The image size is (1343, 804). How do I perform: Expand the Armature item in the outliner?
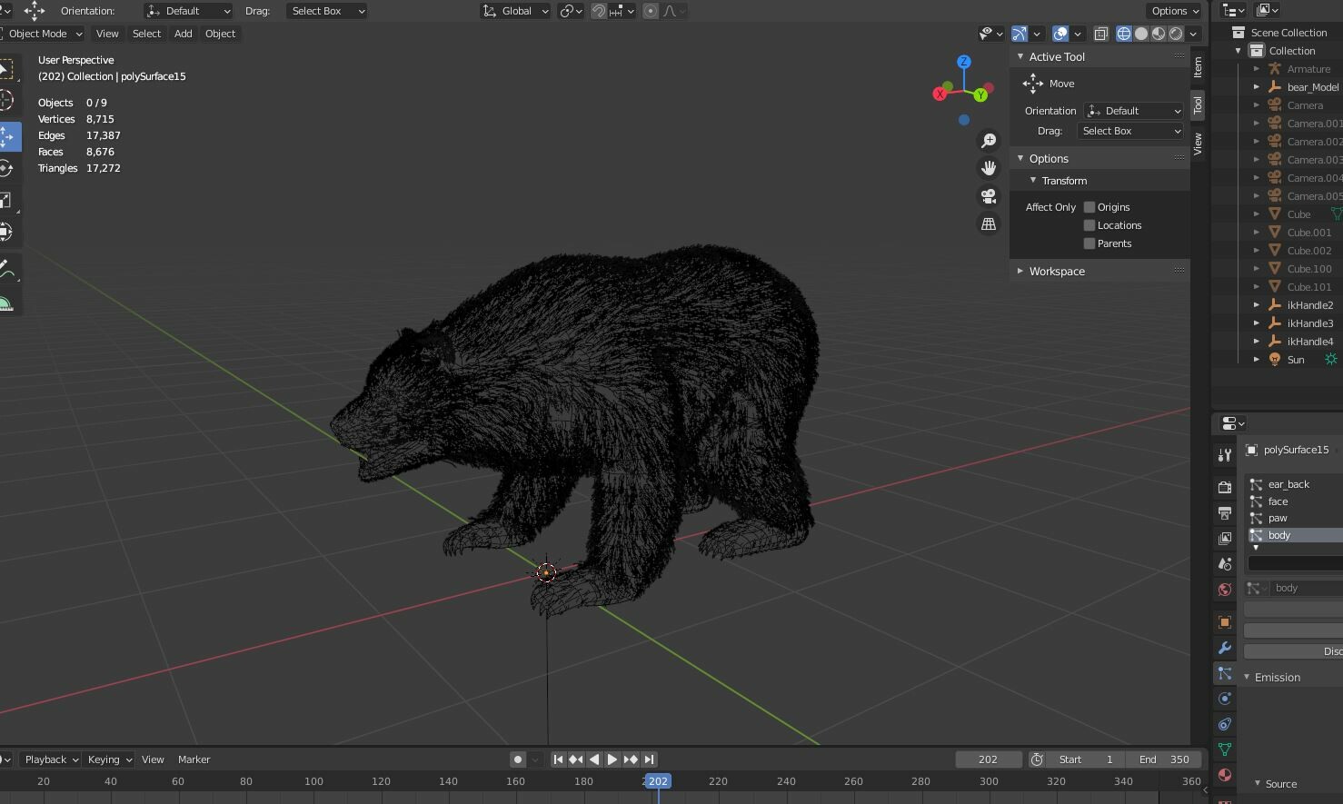[1258, 68]
